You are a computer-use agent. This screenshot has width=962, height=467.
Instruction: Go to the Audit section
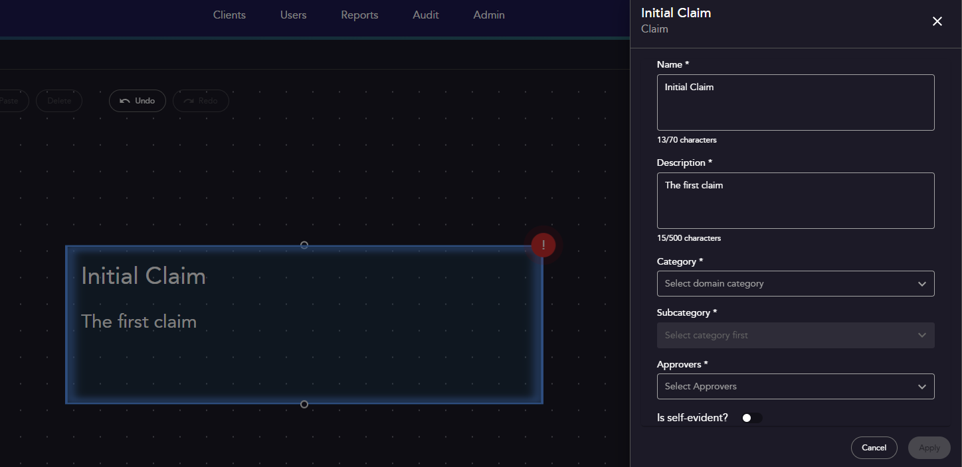[x=425, y=15]
